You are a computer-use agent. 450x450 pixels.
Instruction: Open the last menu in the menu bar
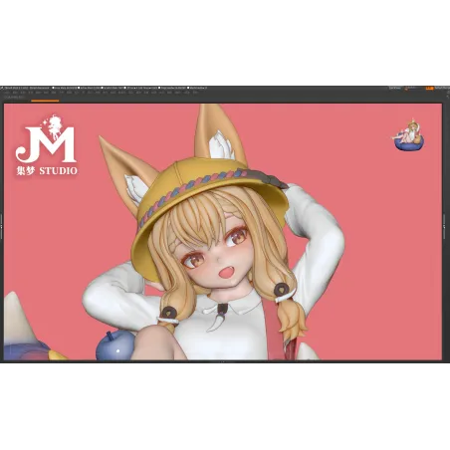[195, 93]
